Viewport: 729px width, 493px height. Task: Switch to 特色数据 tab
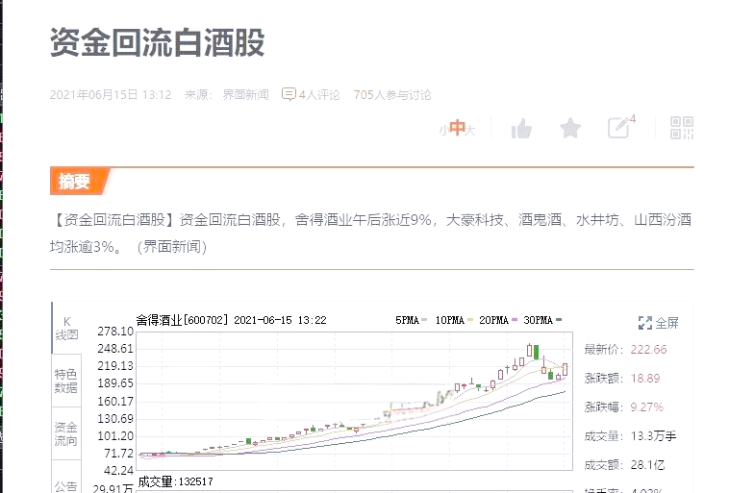click(x=66, y=381)
